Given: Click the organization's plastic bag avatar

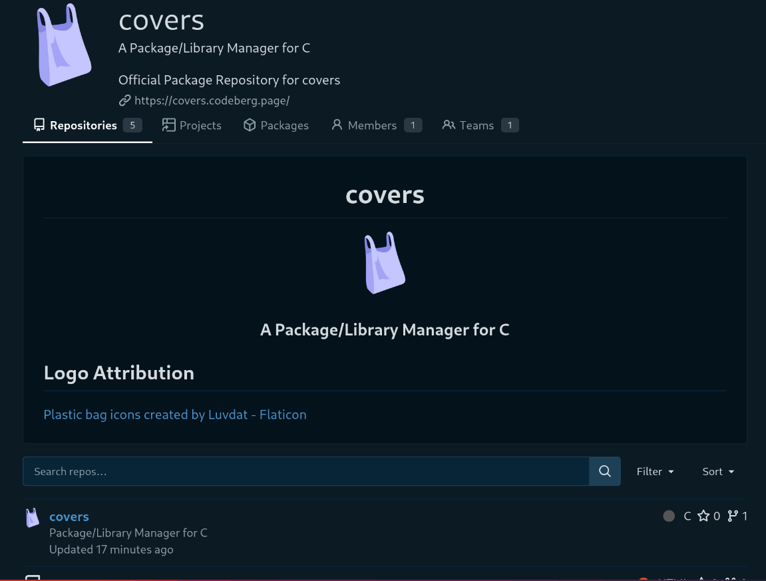Looking at the screenshot, I should [x=64, y=46].
